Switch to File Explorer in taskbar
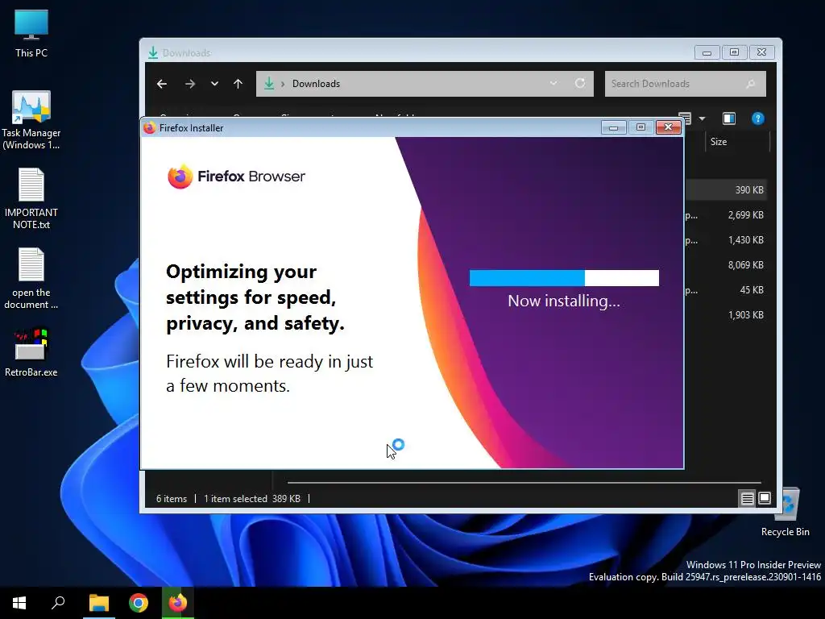 point(99,603)
